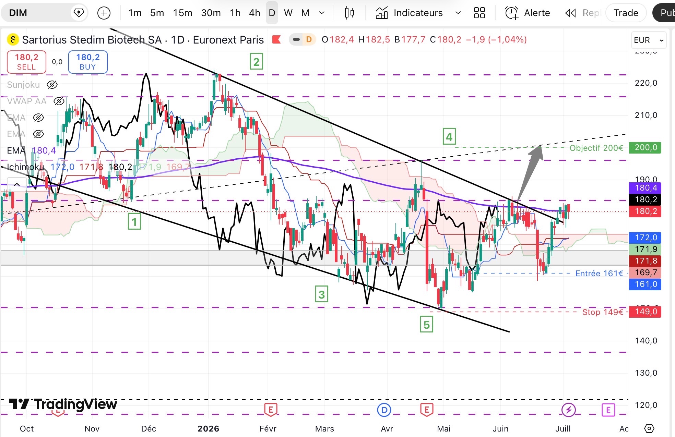675x437 pixels.
Task: Open the red earnings E marker near Mai
Action: pyautogui.click(x=427, y=409)
